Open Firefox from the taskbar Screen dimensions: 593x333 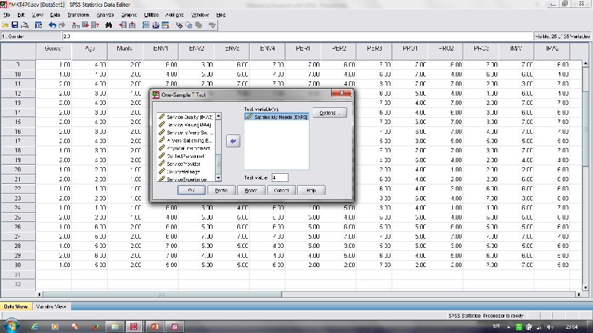click(x=95, y=327)
